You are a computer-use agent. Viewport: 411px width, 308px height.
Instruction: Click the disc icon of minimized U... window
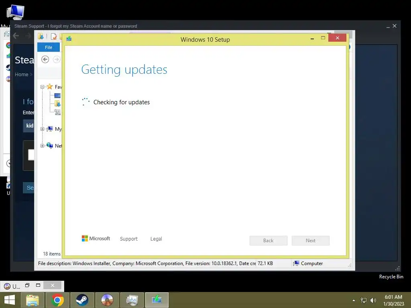(7, 286)
